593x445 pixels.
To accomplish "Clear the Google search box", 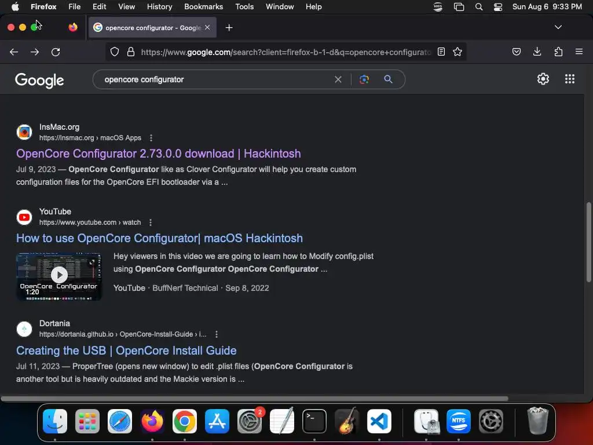I will (338, 79).
